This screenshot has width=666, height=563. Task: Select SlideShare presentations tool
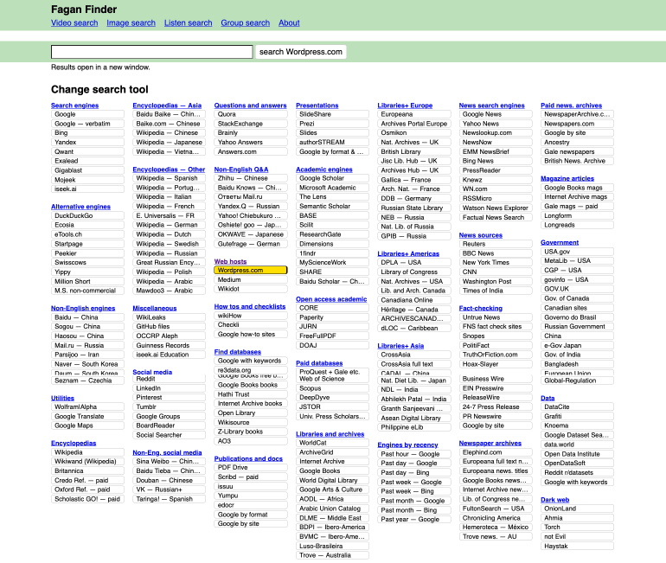[333, 114]
